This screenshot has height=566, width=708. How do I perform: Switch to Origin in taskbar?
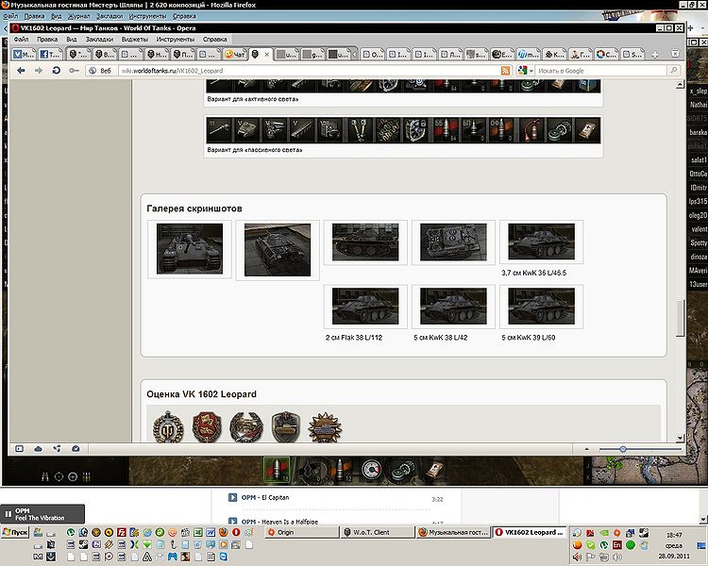tap(302, 532)
